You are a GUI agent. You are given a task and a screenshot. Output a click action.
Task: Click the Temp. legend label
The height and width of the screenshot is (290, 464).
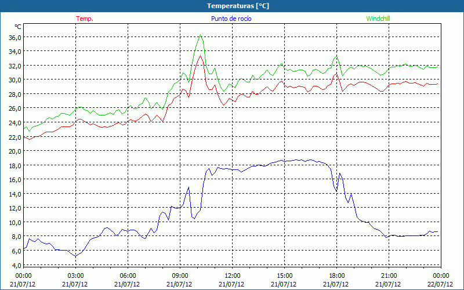tap(85, 19)
